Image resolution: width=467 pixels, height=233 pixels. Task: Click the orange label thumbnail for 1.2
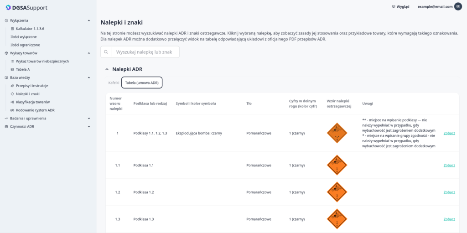337,192
